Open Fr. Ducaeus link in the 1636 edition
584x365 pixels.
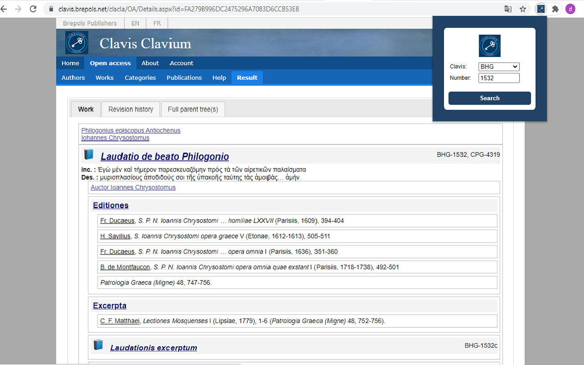[x=117, y=252]
